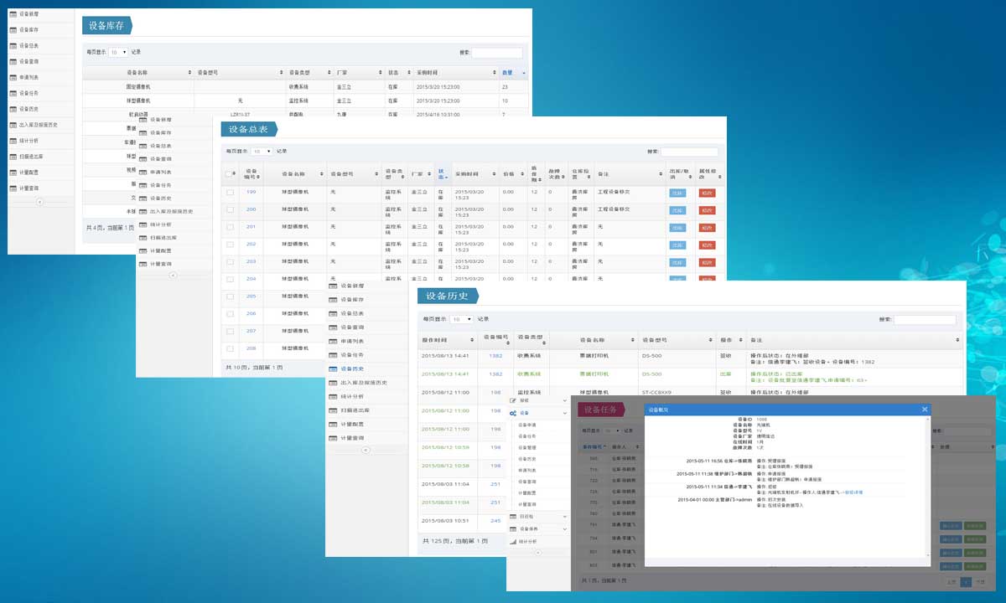Image resolution: width=1006 pixels, height=603 pixels.
Task: Collapse the 设备历史 window sidebar using round arrow
Action: [x=366, y=451]
